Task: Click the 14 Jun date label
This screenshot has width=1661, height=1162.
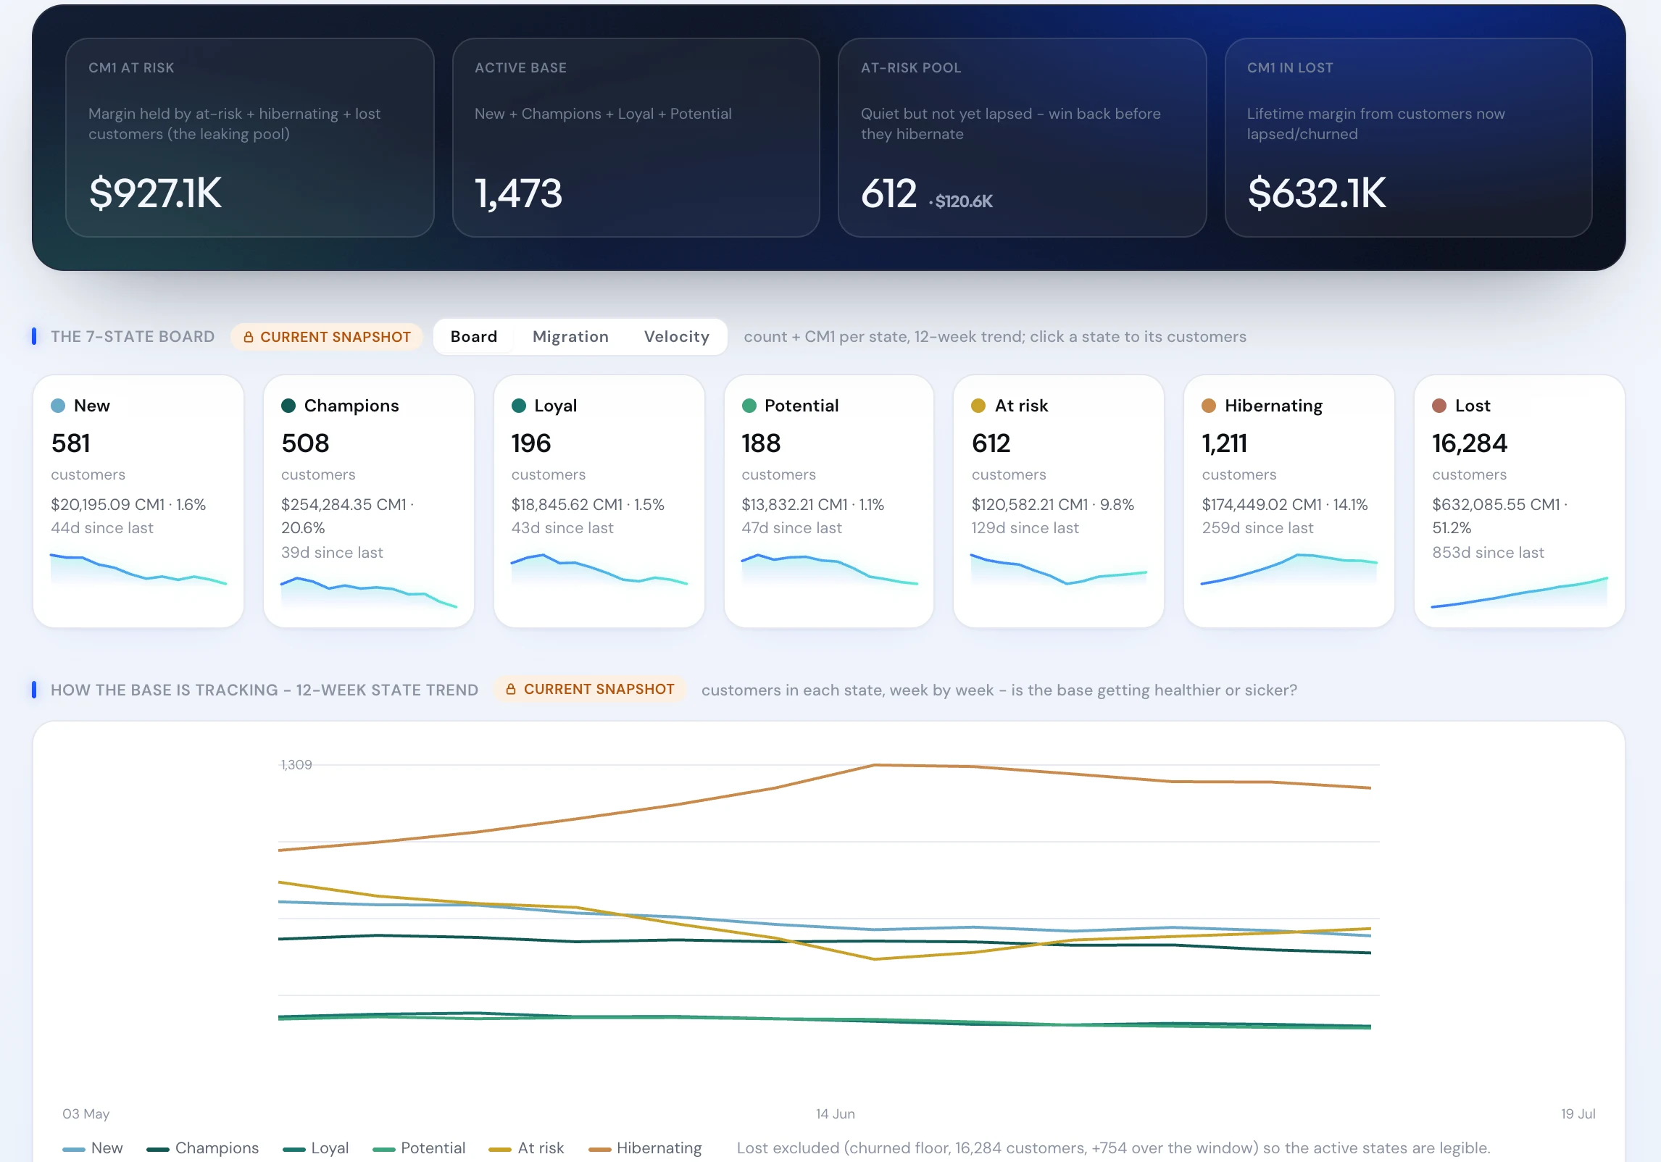Action: coord(835,1114)
